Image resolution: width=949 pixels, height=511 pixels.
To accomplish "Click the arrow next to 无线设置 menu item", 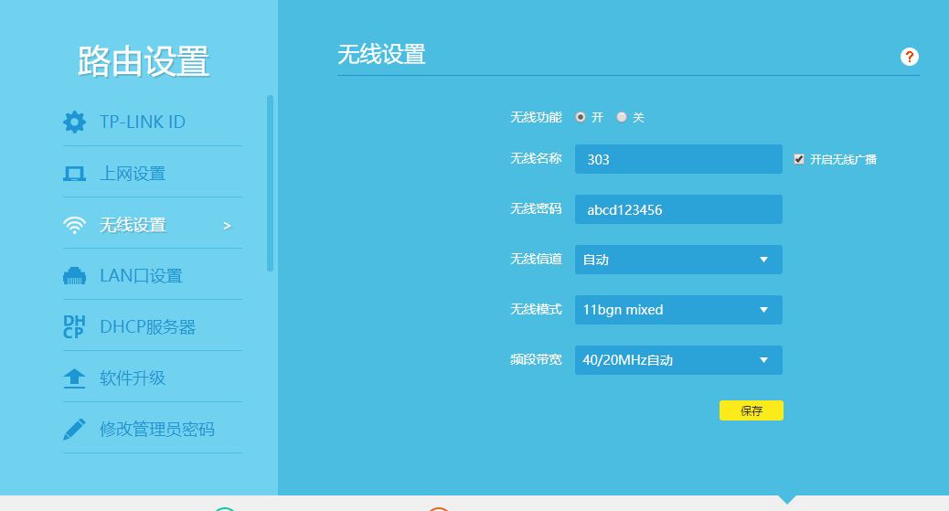I will click(x=227, y=226).
